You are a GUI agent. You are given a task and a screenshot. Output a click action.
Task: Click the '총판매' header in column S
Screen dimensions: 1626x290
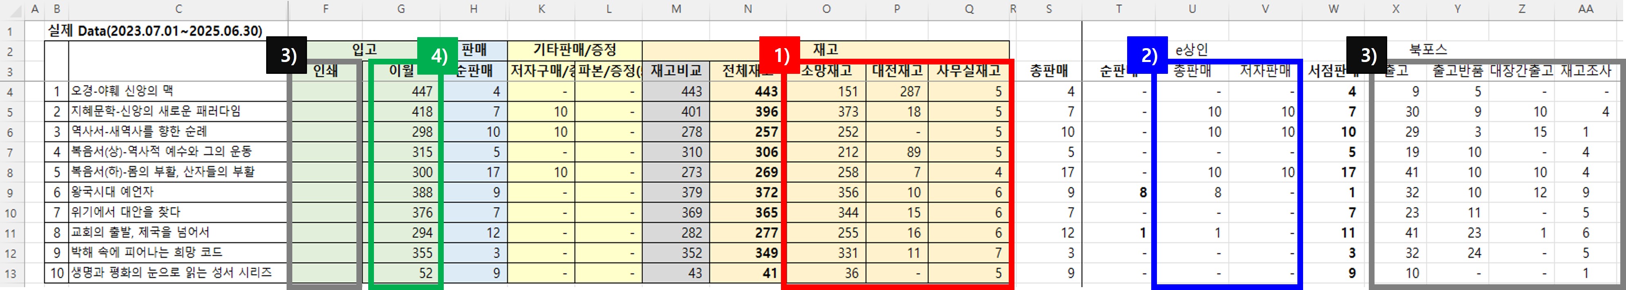coord(1048,71)
